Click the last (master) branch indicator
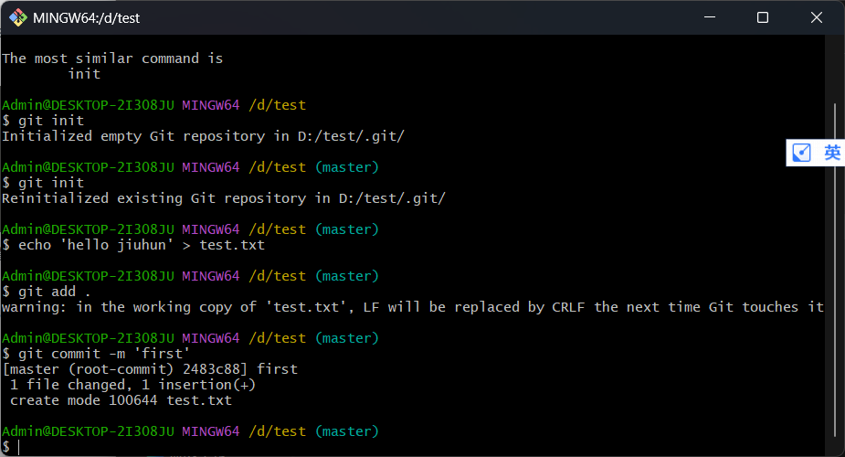Viewport: 845px width, 457px height. pyautogui.click(x=347, y=431)
